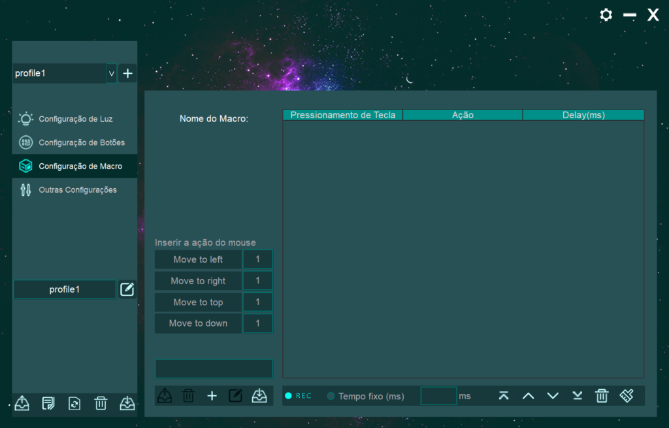Viewport: 669px width, 428px height.
Task: Add a new macro with plus icon
Action: coord(212,395)
